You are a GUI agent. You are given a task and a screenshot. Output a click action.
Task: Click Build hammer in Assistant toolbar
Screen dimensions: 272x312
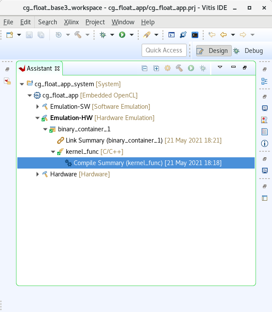[179, 68]
